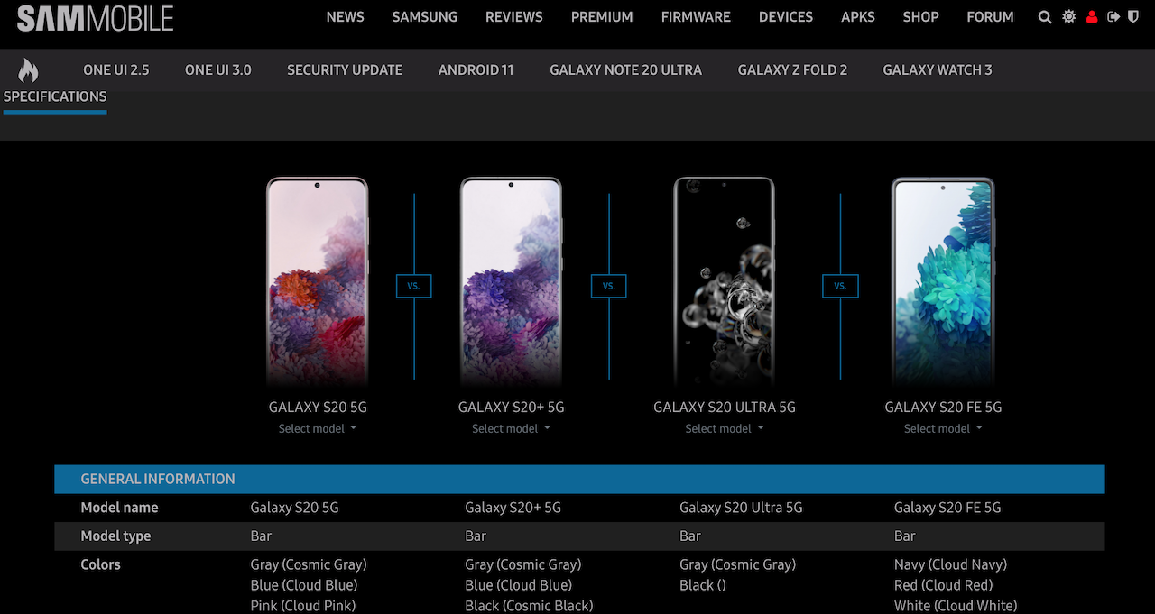Click the vs. badge between S20 and S20+
The height and width of the screenshot is (614, 1155).
(x=413, y=286)
